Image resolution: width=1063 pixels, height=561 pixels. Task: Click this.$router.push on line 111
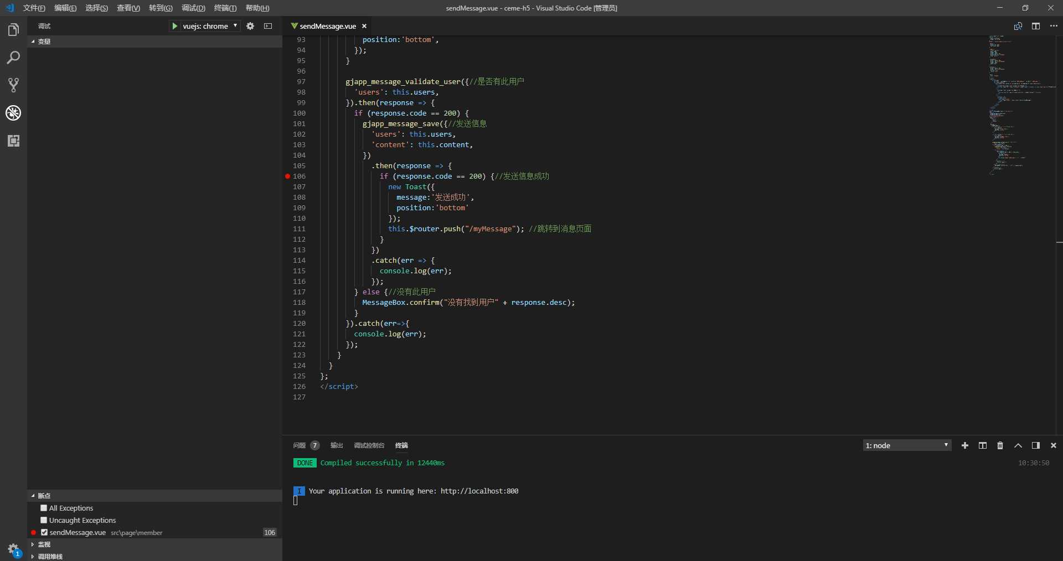[x=424, y=229]
